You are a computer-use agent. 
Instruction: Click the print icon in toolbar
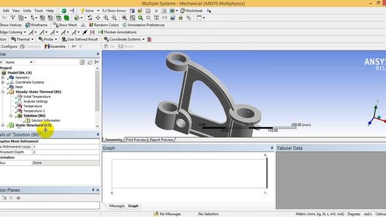181,17
